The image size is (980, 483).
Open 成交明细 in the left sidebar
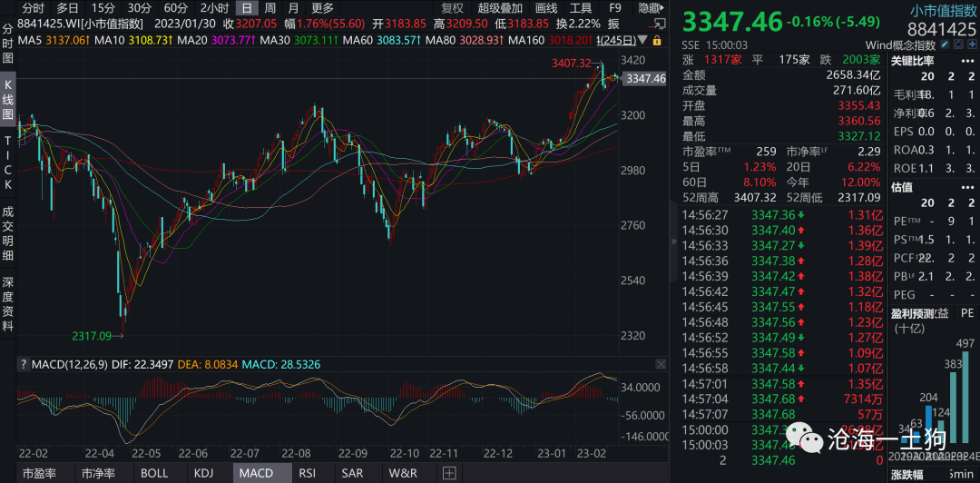pyautogui.click(x=8, y=232)
